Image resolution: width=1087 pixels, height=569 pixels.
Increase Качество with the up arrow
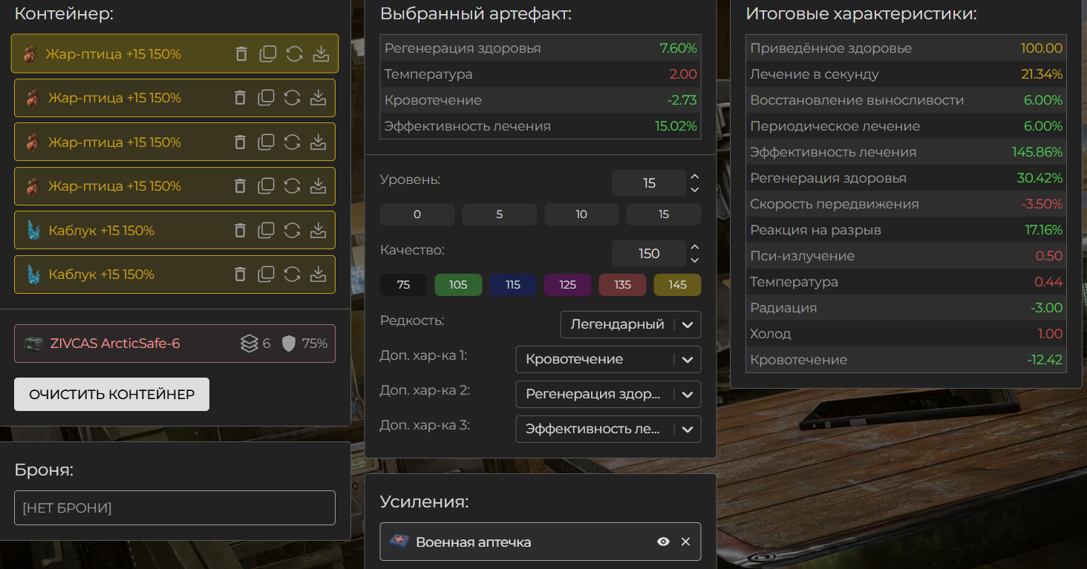coord(695,247)
